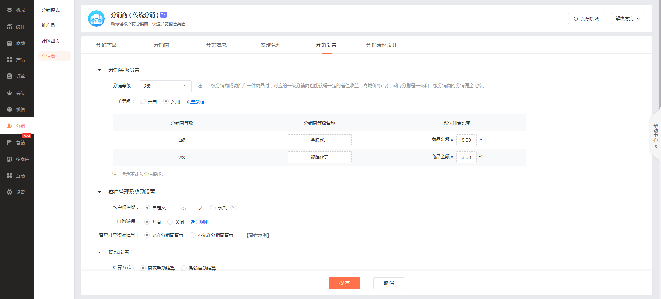661x299 pixels.
Task: Click the 3.00 commission rate field
Action: click(x=466, y=157)
